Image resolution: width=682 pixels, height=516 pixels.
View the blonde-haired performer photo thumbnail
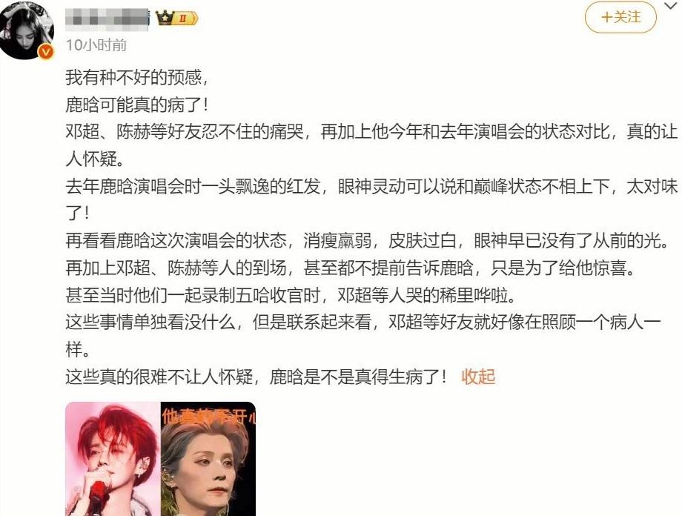pyautogui.click(x=208, y=459)
